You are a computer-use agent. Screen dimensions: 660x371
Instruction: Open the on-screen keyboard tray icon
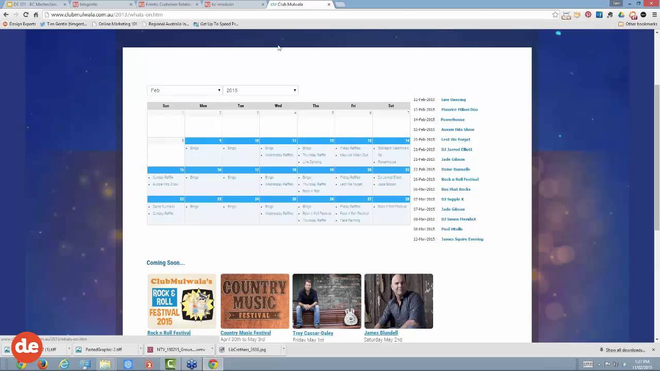click(x=588, y=364)
